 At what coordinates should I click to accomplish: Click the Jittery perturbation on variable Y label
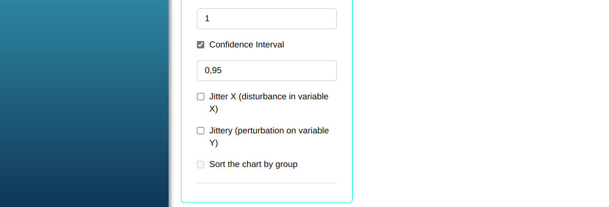point(269,131)
